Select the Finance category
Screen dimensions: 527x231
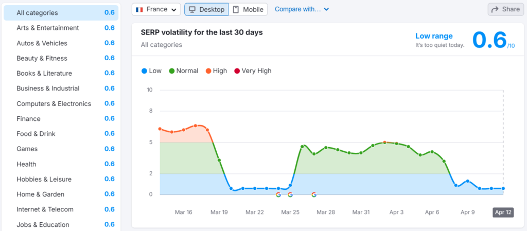28,119
